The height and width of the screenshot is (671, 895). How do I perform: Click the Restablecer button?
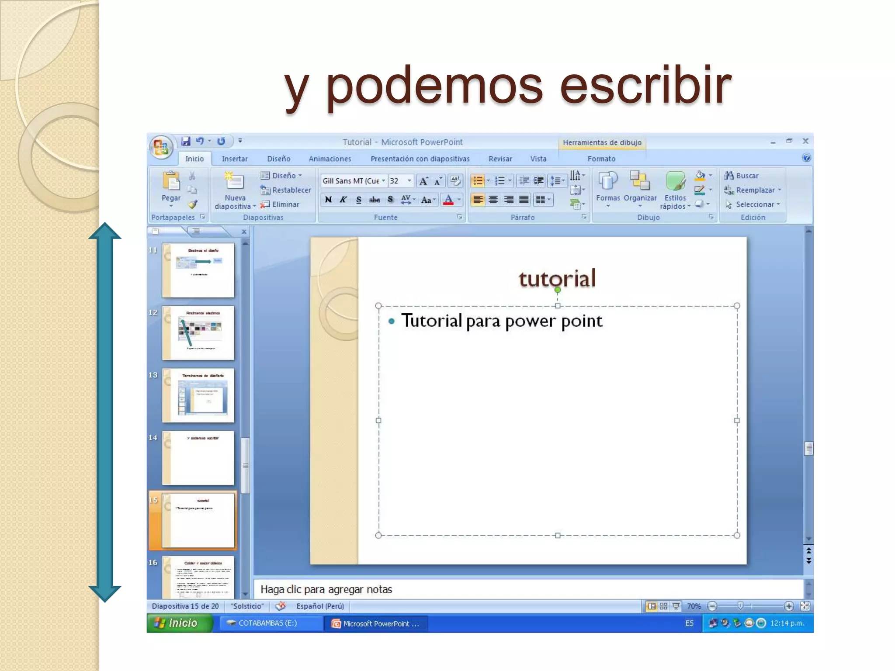tap(285, 190)
